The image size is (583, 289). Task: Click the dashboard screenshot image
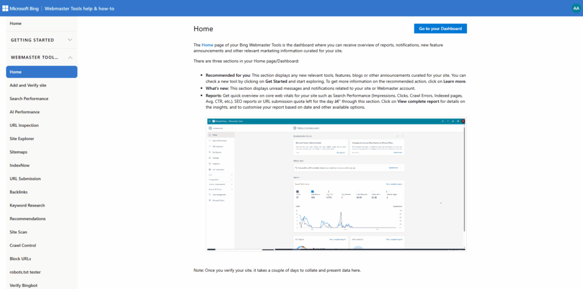[336, 184]
